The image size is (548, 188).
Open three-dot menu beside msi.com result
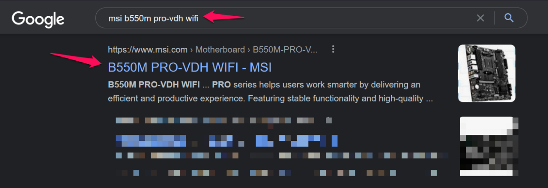pyautogui.click(x=333, y=50)
